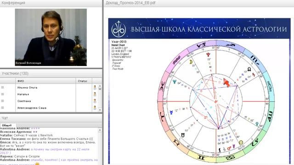Select participant Светлана

pos(24,101)
